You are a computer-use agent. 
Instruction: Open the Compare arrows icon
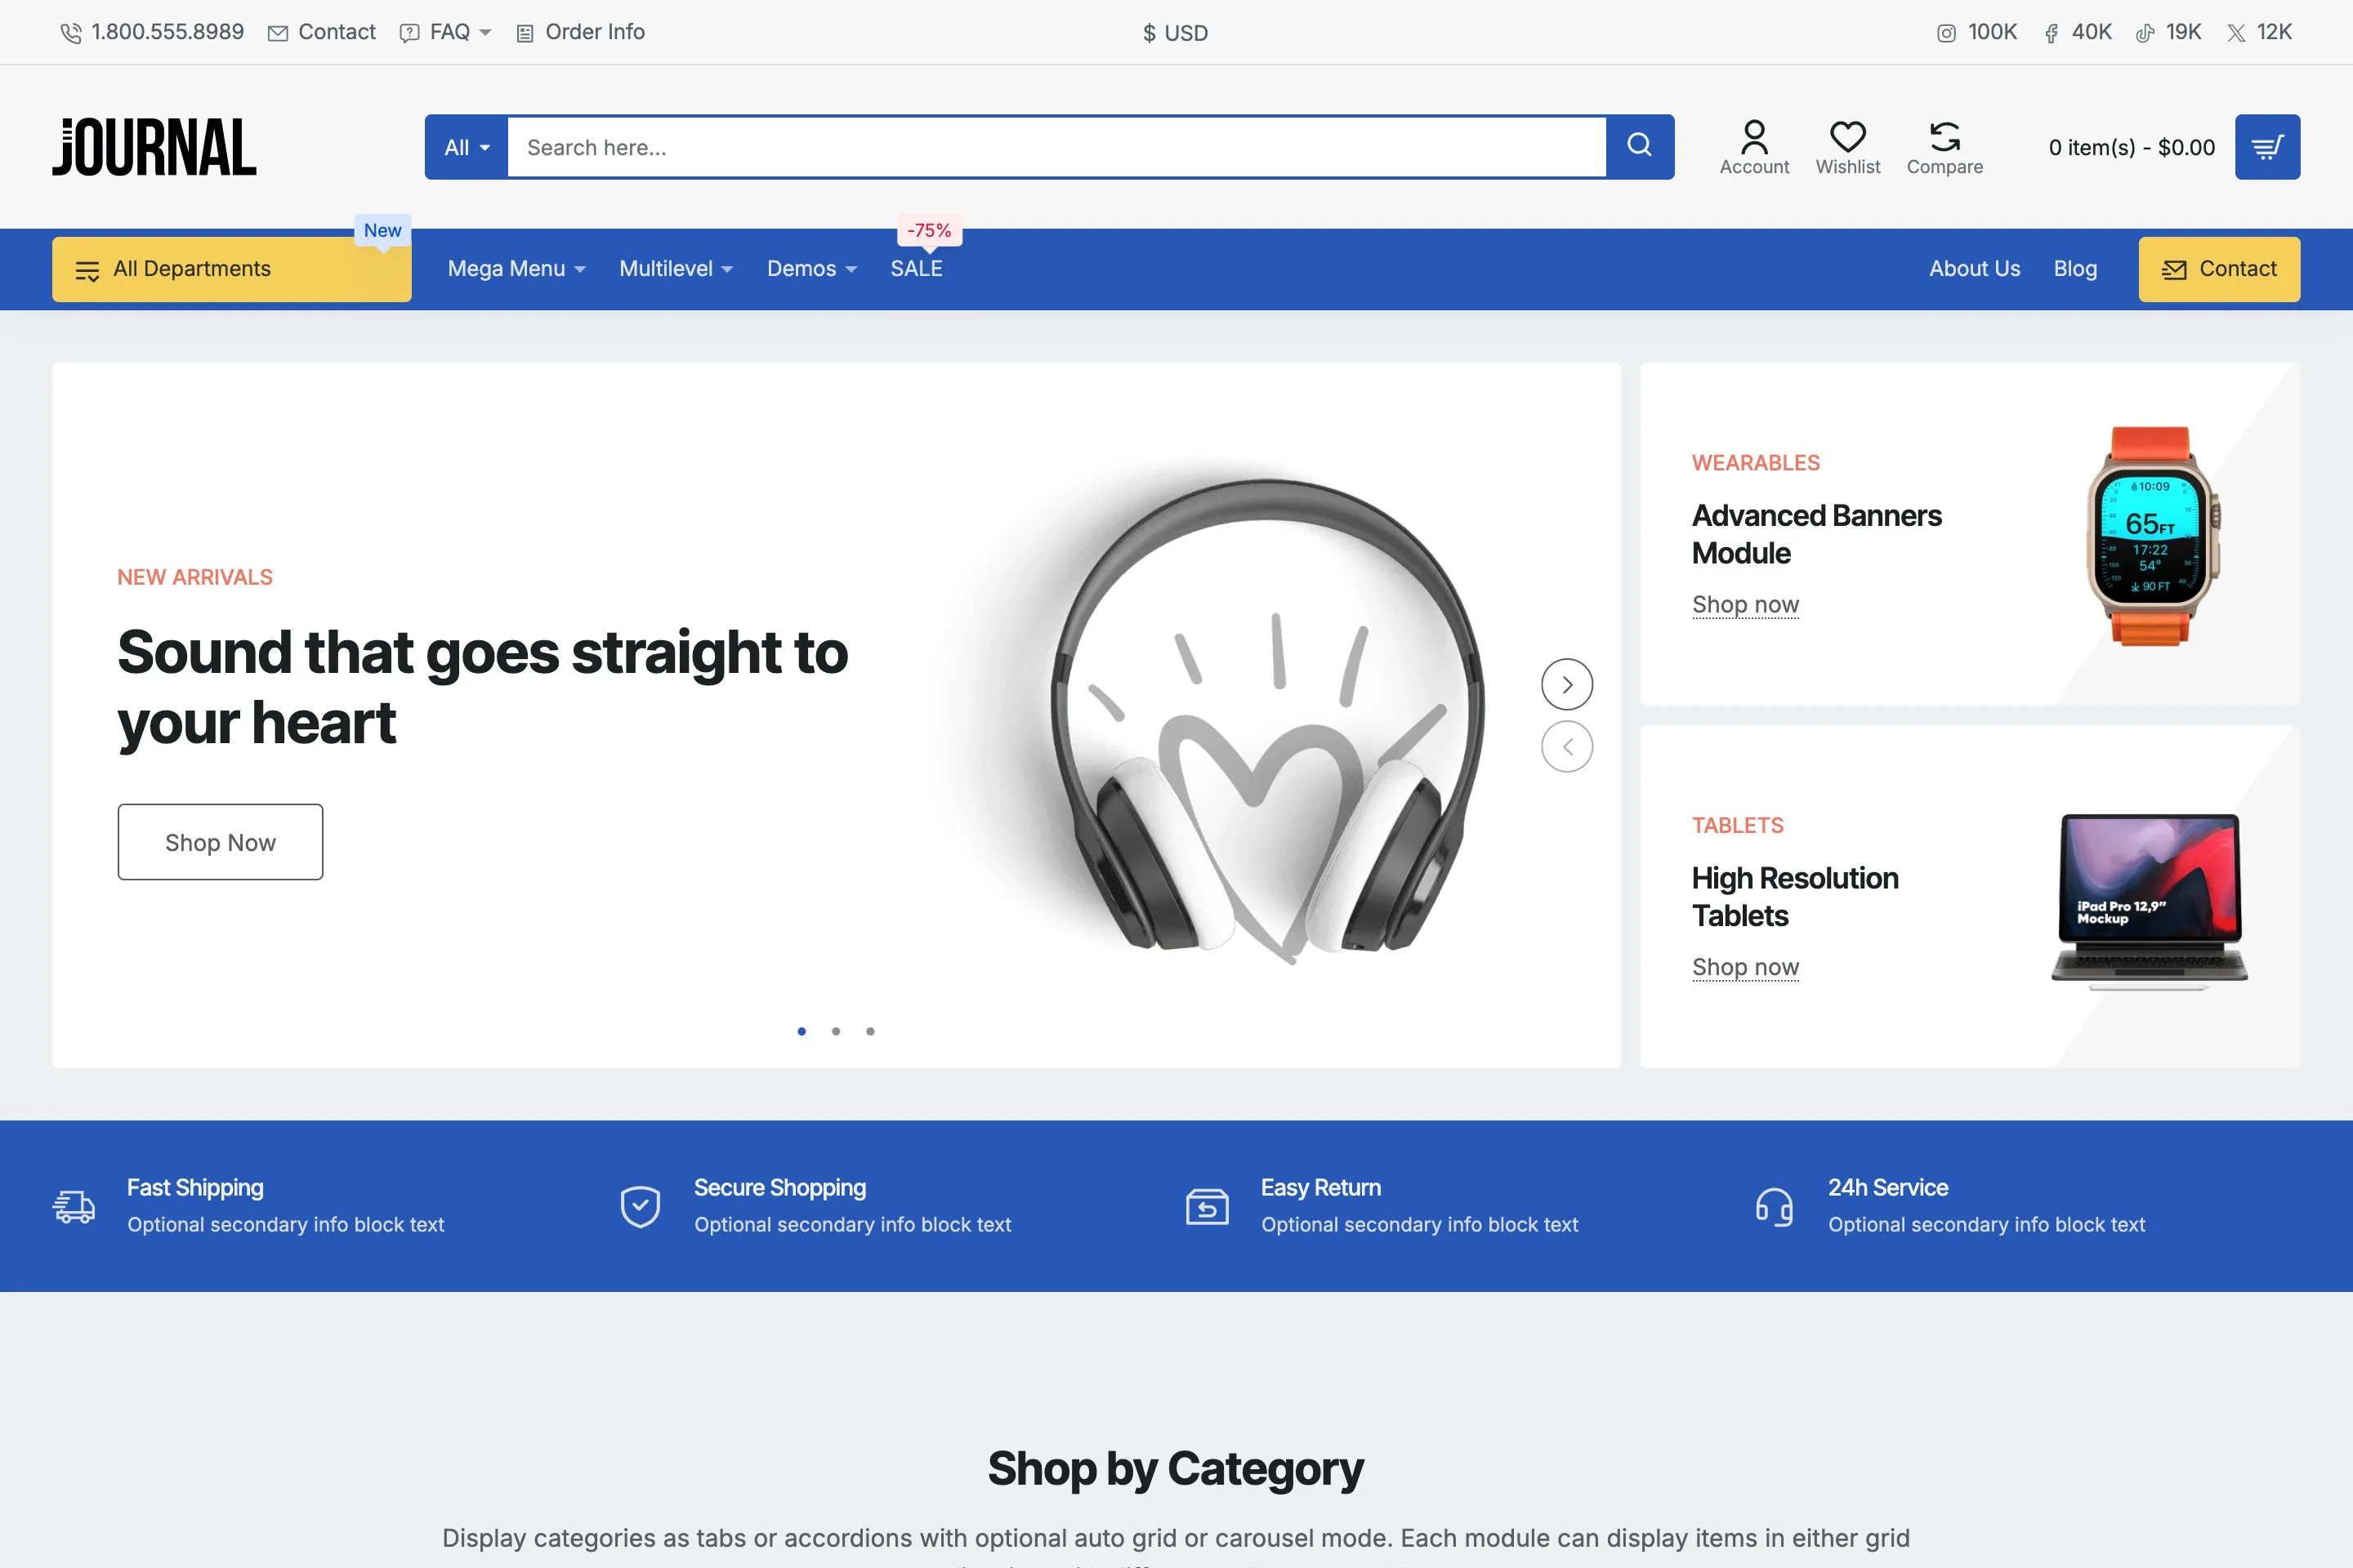point(1944,147)
